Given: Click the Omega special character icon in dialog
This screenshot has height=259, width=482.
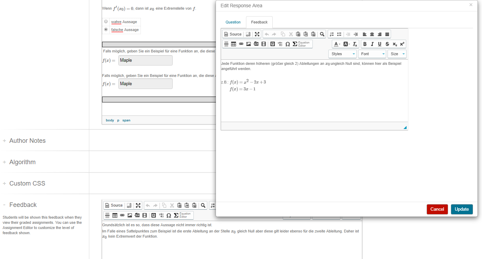Looking at the screenshot, I should point(288,44).
